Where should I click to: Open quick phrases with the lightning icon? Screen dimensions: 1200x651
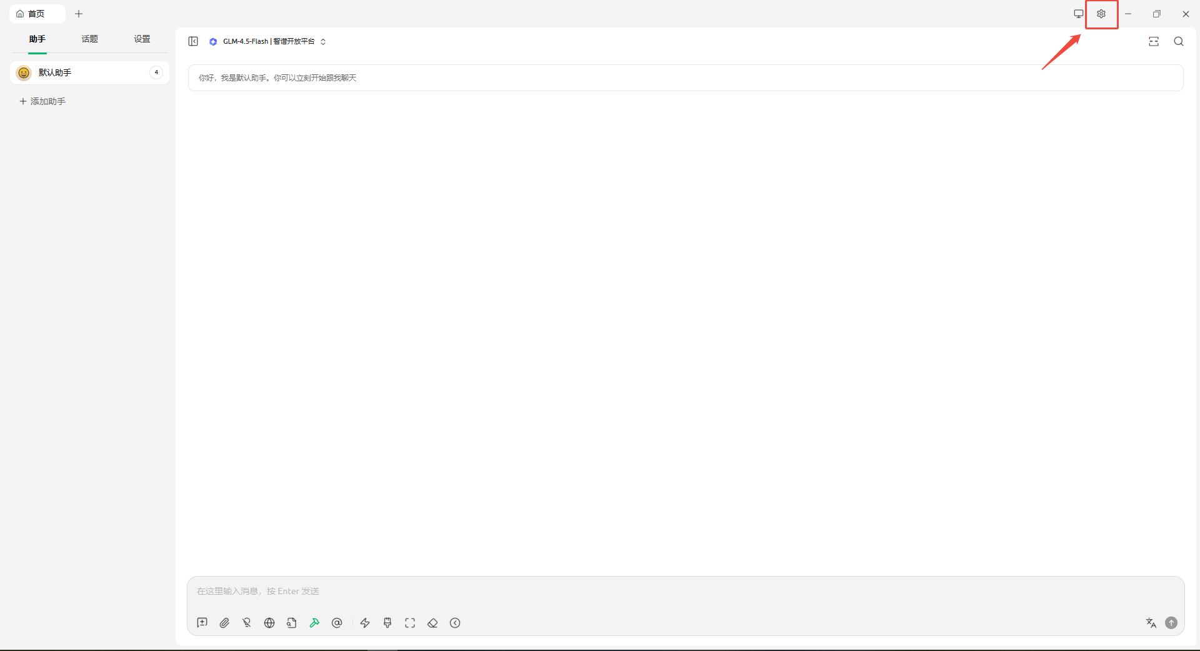pos(365,623)
